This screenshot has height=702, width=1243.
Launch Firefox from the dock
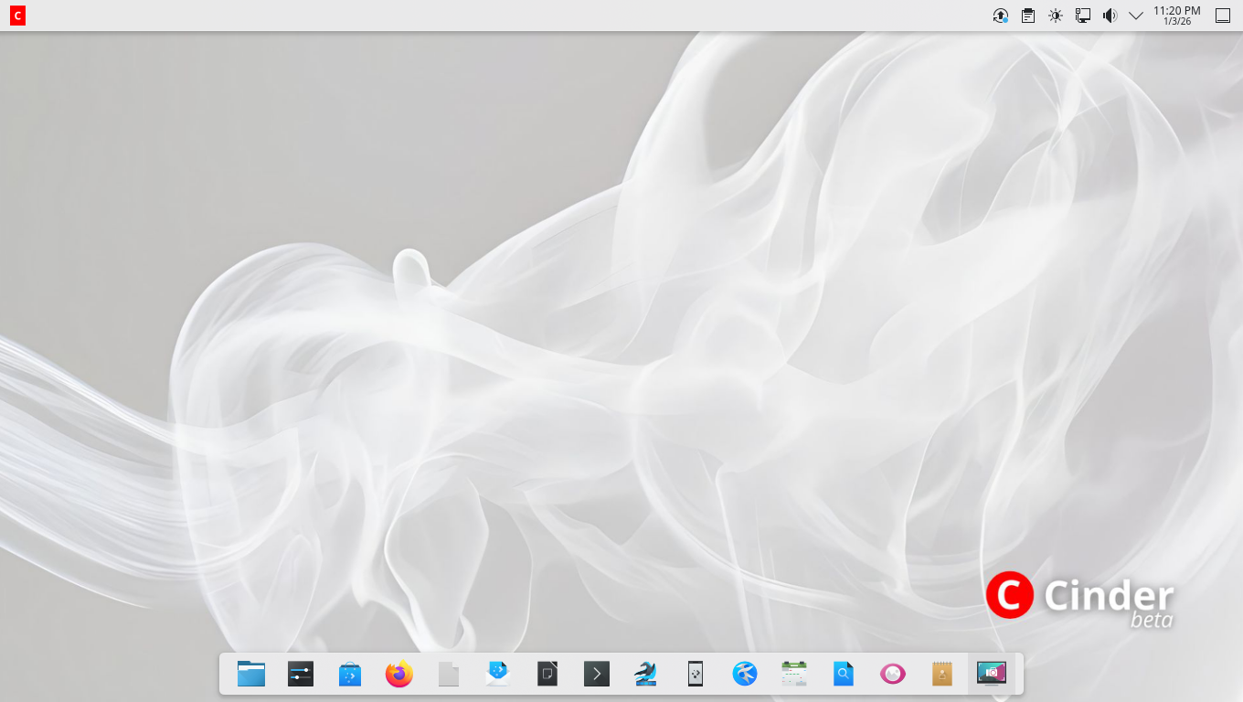point(399,675)
